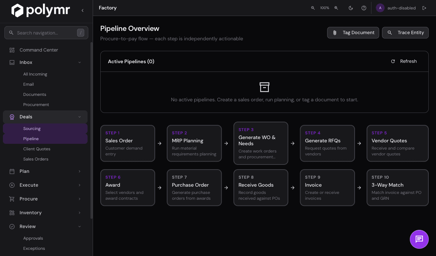436x256 pixels.
Task: Expand the Inventory section chevron
Action: click(80, 213)
